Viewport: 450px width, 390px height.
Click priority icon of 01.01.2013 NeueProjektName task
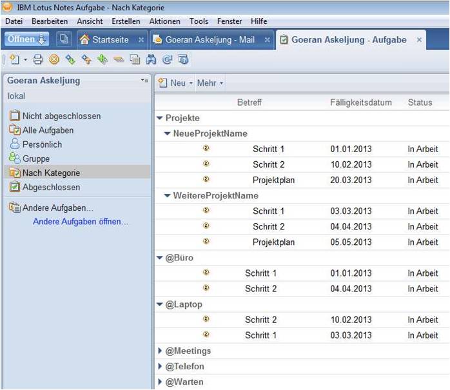206,148
